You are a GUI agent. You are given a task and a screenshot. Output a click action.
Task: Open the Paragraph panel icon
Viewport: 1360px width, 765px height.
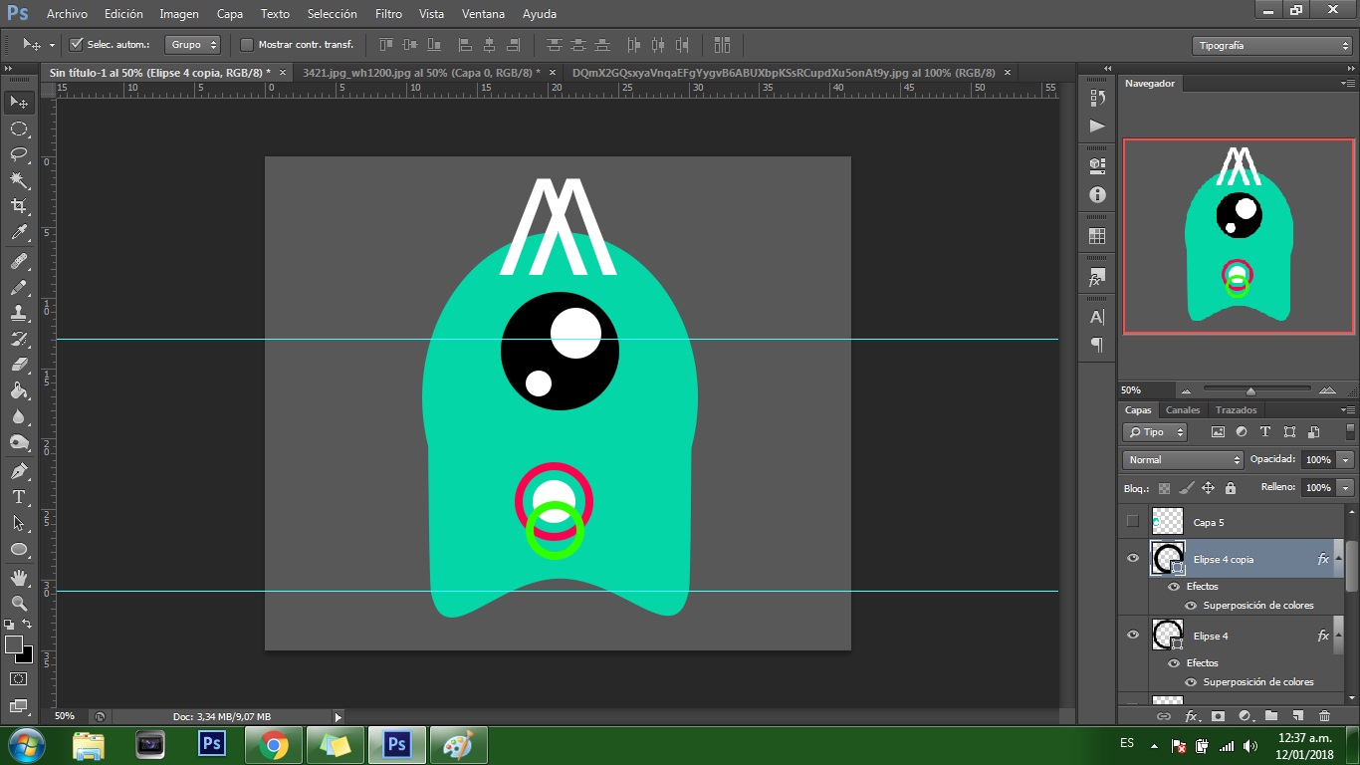1097,345
